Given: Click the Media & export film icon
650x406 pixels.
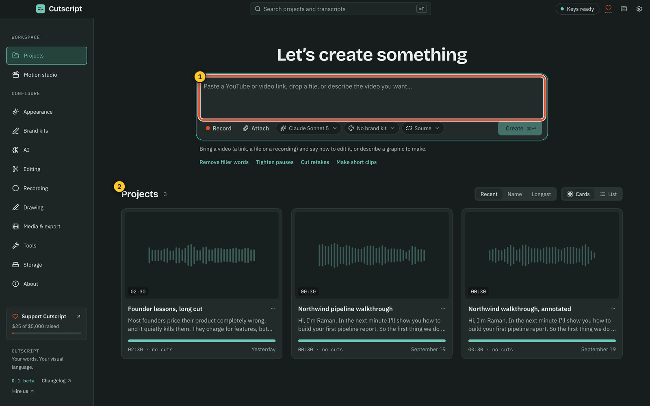Looking at the screenshot, I should pos(15,226).
